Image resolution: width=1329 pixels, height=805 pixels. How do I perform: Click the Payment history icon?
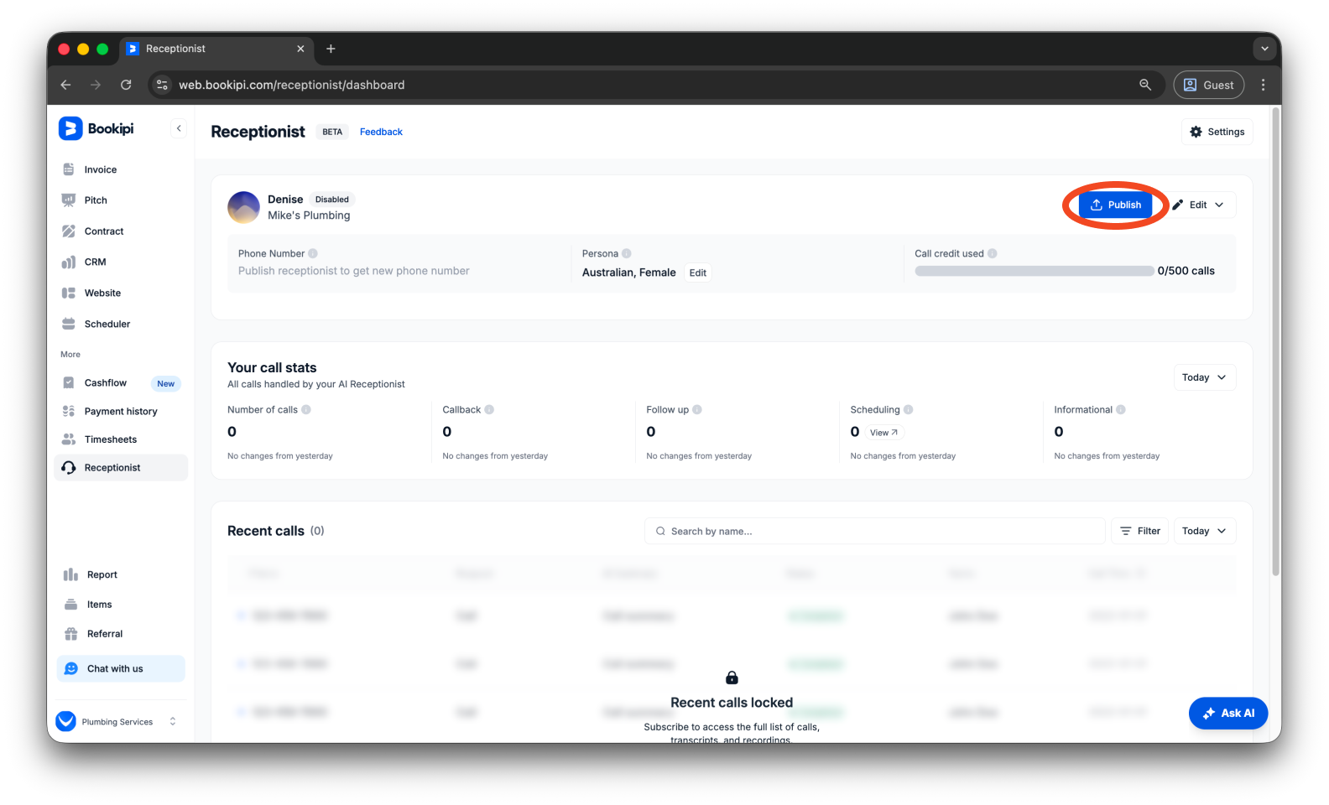pos(69,412)
